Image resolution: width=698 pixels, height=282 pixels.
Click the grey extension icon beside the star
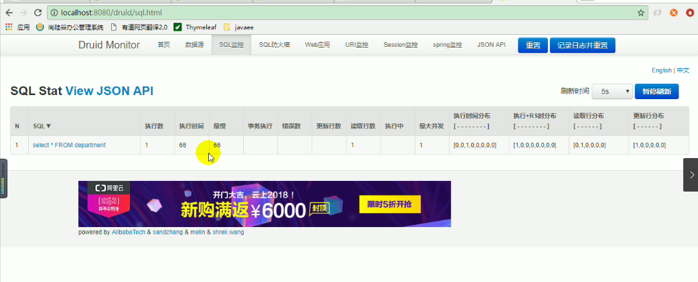[657, 13]
